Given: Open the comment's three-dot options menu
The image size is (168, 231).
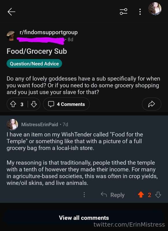Looking at the screenshot, I should [x=84, y=195].
